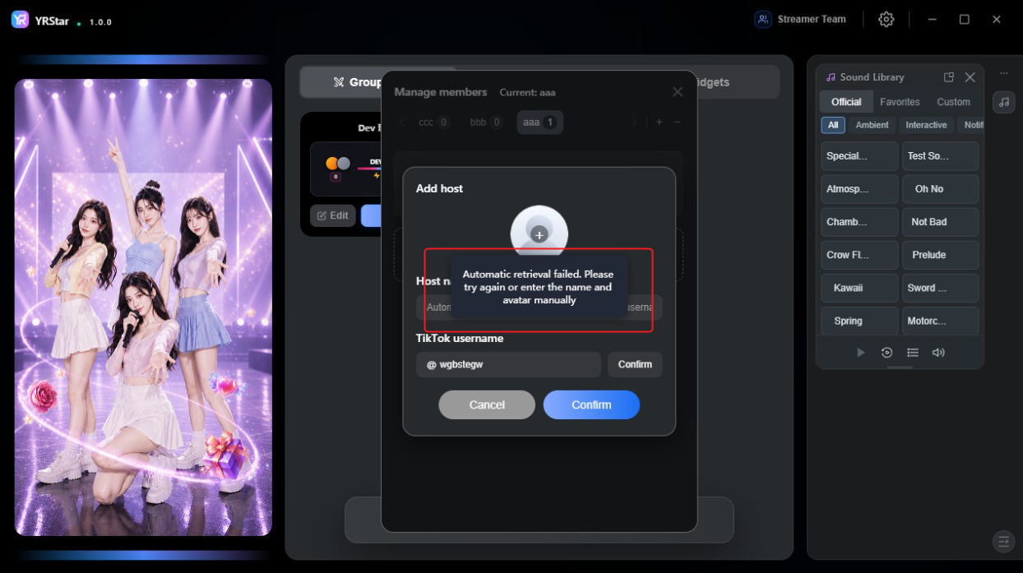Filter sounds by Interactive
This screenshot has height=573, width=1023.
tap(926, 125)
